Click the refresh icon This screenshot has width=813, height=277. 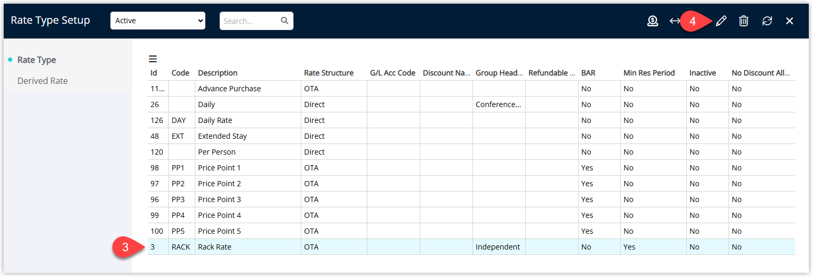(767, 21)
